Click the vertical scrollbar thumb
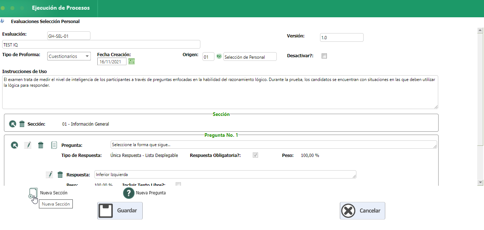This screenshot has width=484, height=230. tap(480, 90)
